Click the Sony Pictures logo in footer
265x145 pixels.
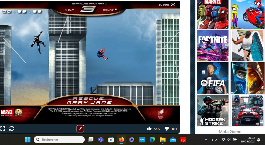[x=161, y=114]
